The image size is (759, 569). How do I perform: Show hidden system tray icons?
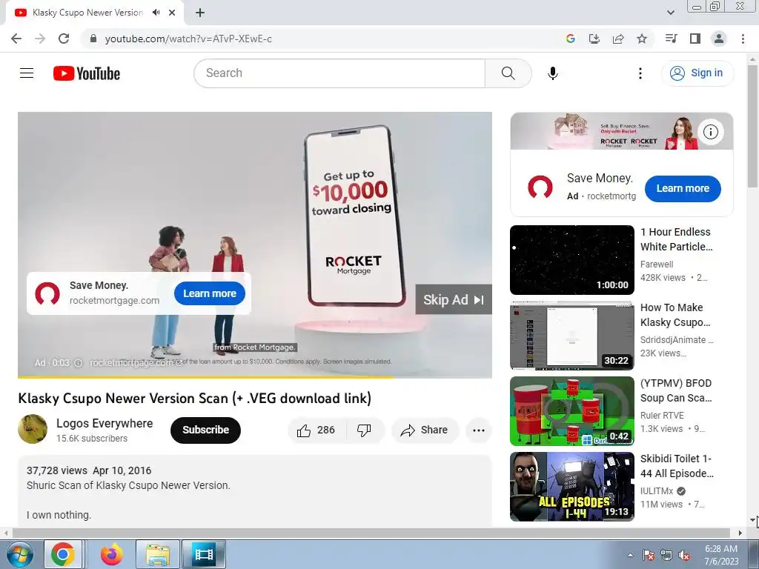630,555
